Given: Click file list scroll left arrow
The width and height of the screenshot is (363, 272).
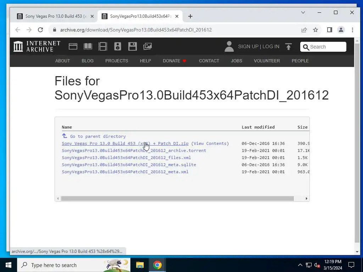Looking at the screenshot, I should 58,198.
